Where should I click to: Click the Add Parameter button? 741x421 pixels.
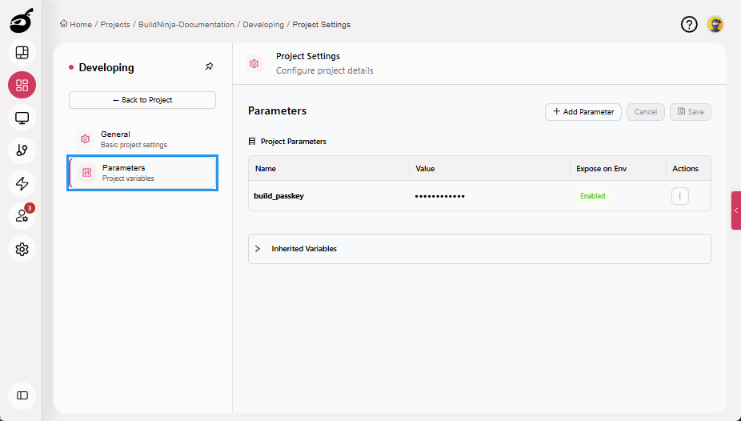tap(583, 112)
